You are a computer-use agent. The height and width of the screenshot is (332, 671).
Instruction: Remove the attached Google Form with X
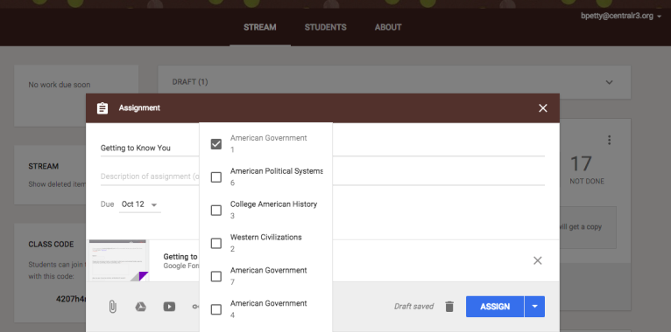tap(538, 260)
